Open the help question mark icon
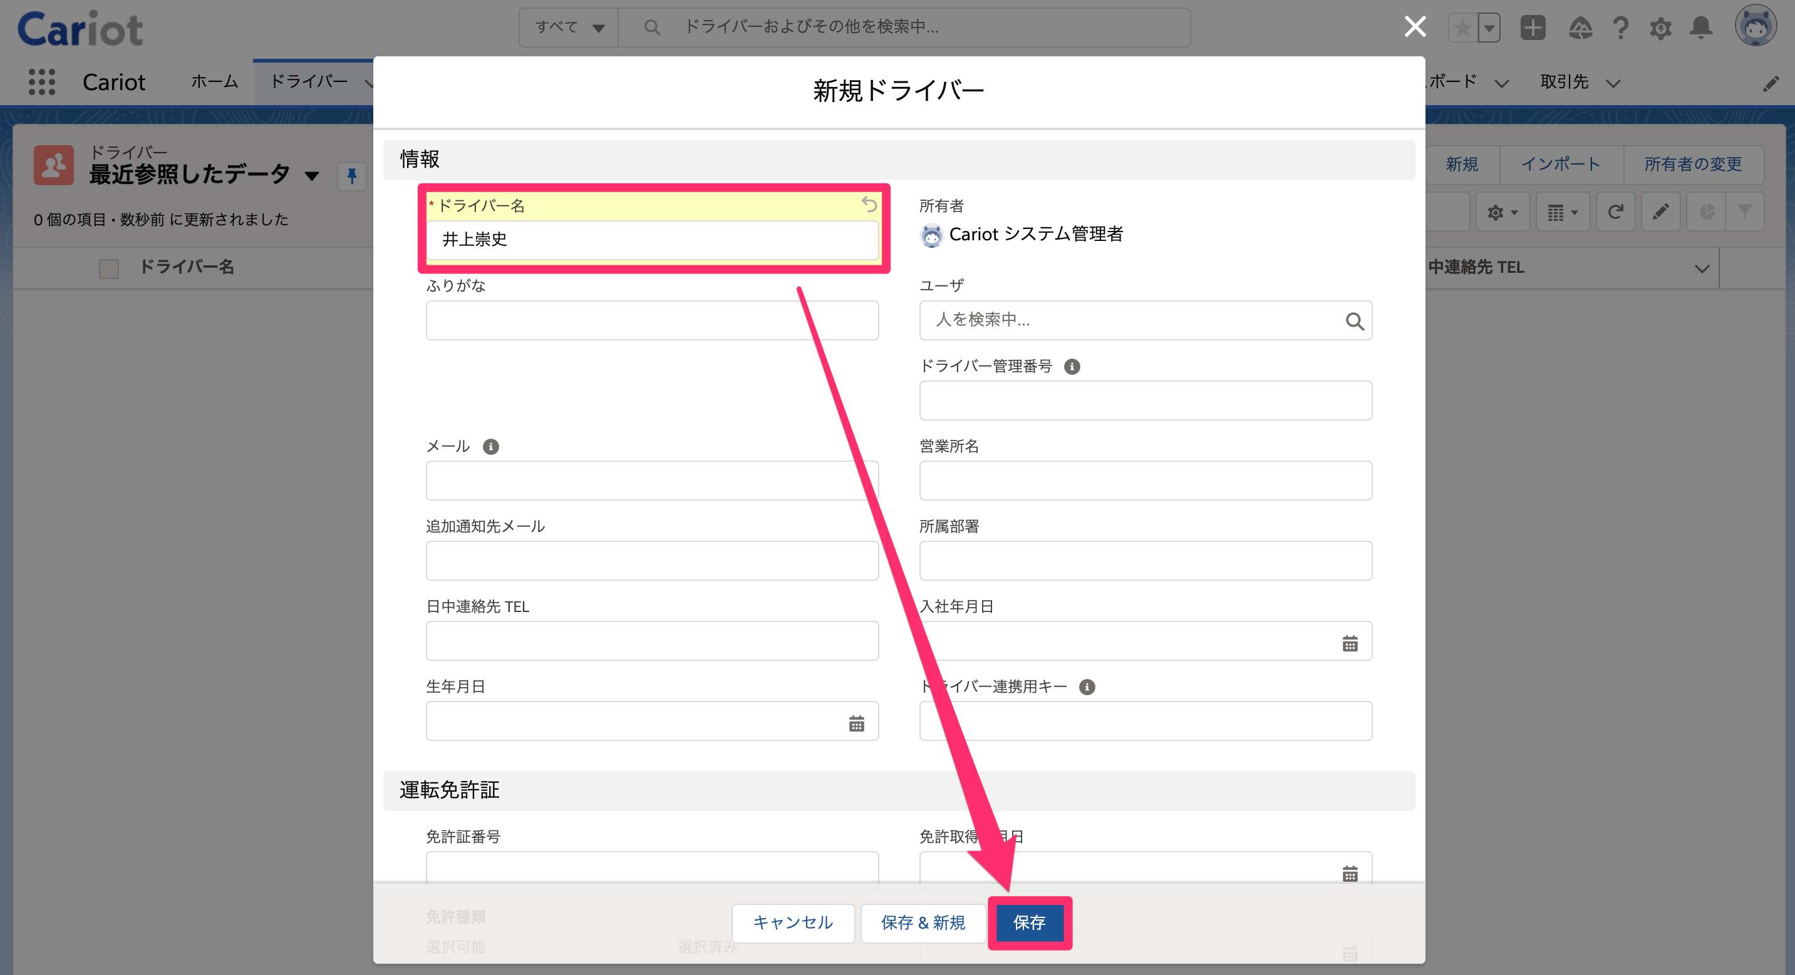This screenshot has height=975, width=1795. click(x=1621, y=28)
